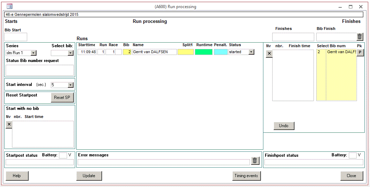Click the X button in Start with no bib
The height and width of the screenshot is (187, 370).
(9, 124)
